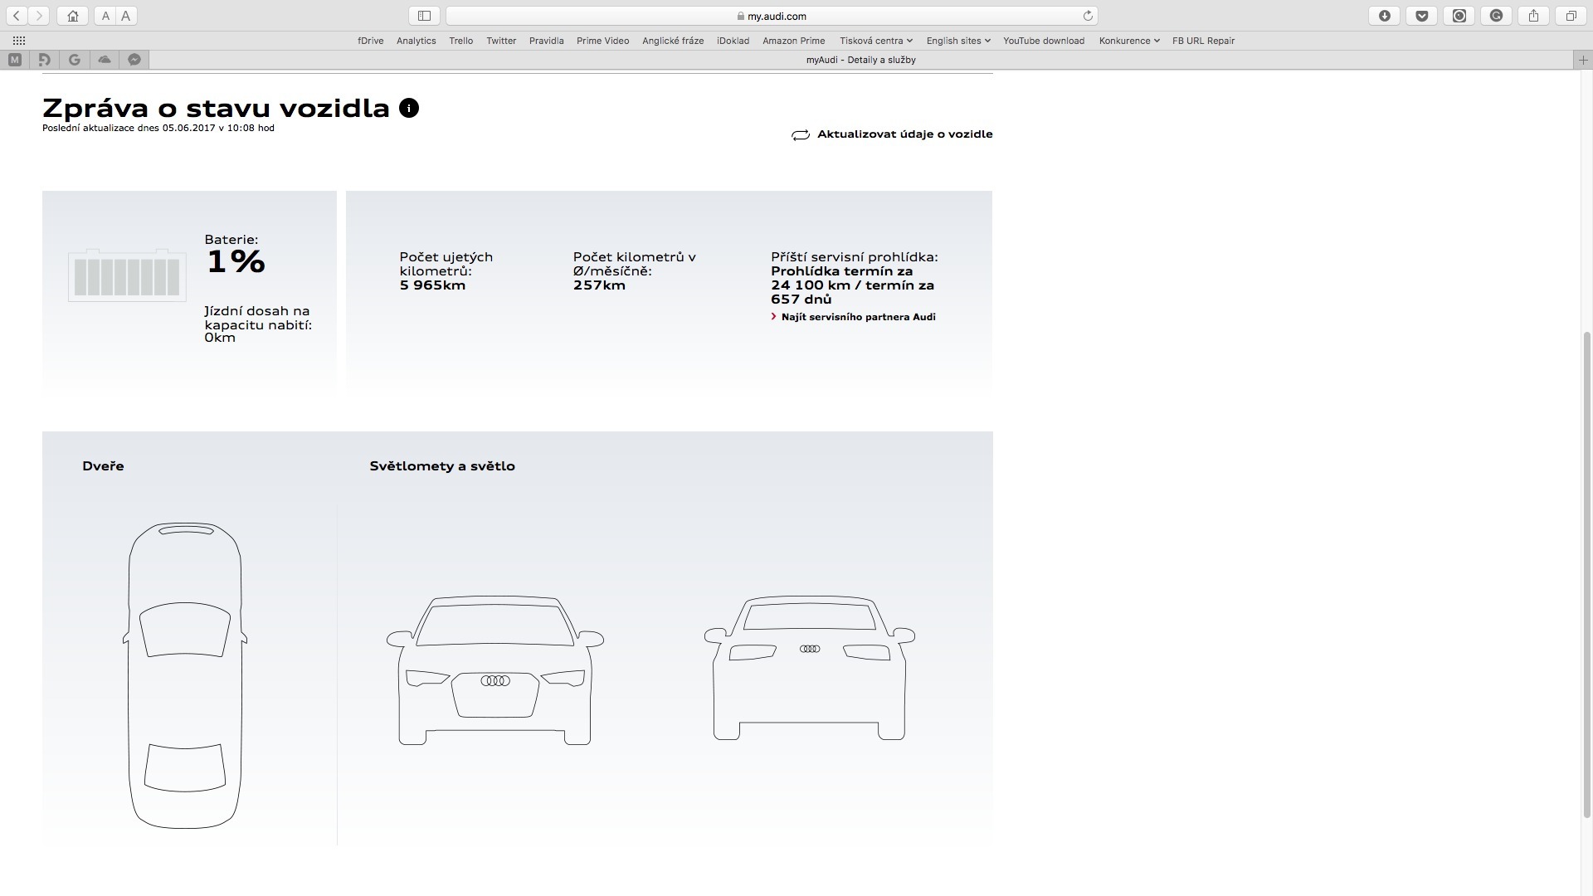Click the vehicle status info icon
This screenshot has height=896, width=1593.
point(409,108)
